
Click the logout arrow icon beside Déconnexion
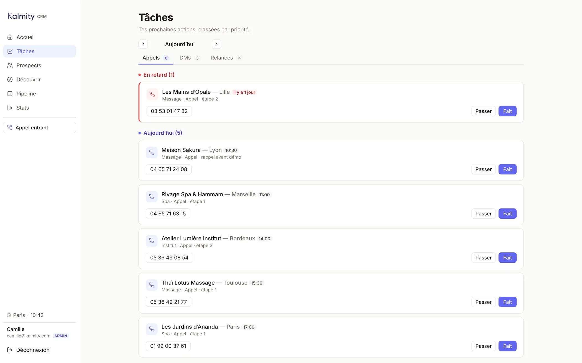coord(10,350)
